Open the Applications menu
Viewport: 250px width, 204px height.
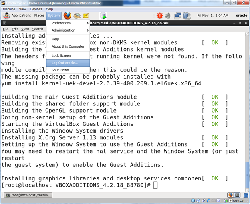tap(18, 16)
